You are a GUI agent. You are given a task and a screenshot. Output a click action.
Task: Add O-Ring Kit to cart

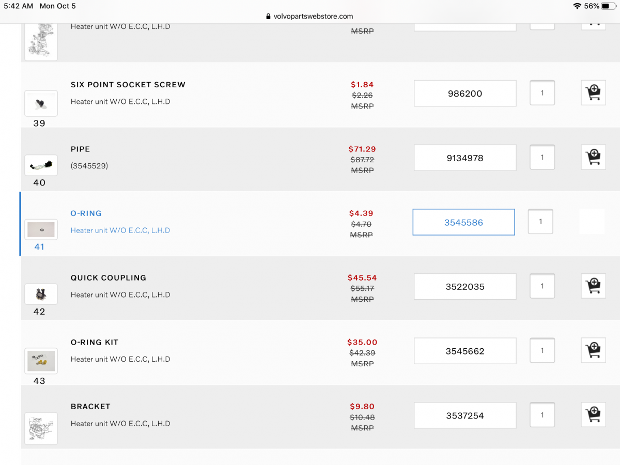click(x=593, y=351)
